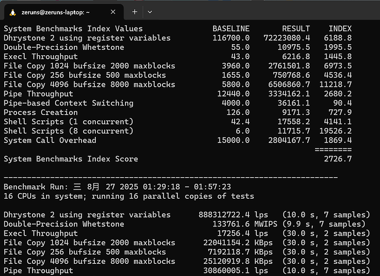Click 'System Benchmarks Index Score' label
This screenshot has width=380, height=276.
(70, 159)
